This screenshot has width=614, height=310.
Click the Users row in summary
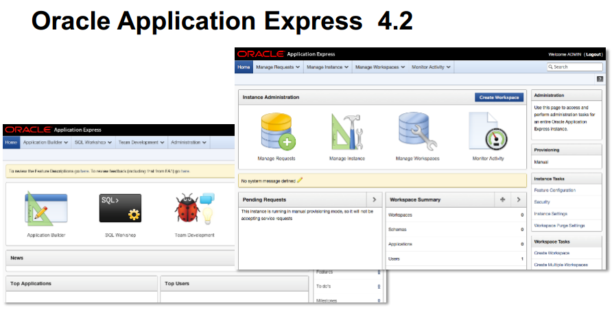456,259
